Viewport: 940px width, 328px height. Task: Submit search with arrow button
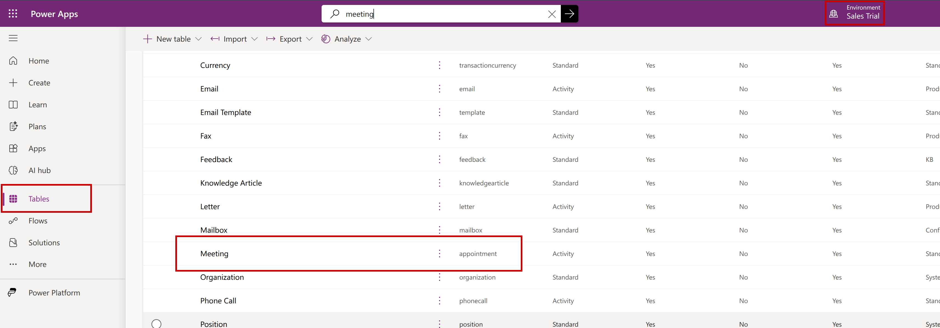[x=569, y=14]
